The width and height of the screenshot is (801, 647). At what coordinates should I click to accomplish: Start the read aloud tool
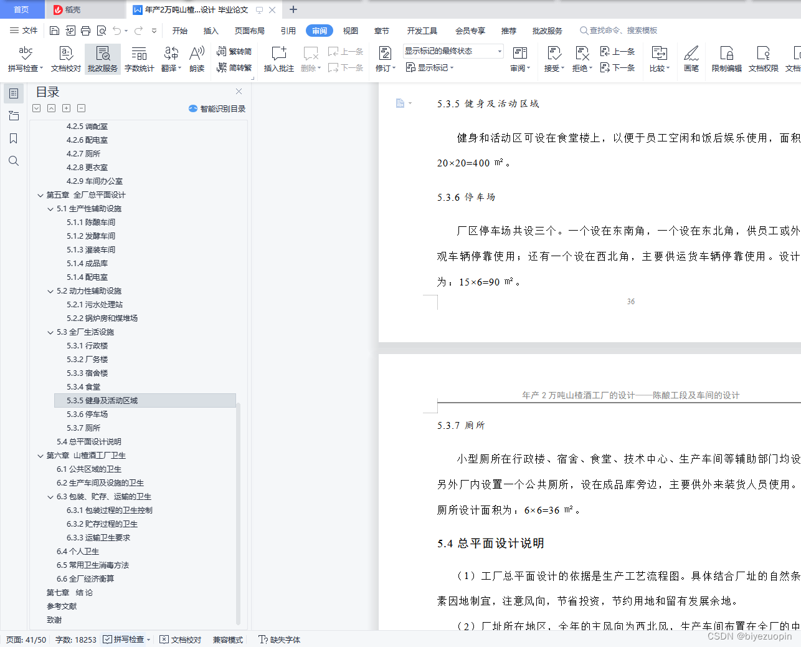197,59
